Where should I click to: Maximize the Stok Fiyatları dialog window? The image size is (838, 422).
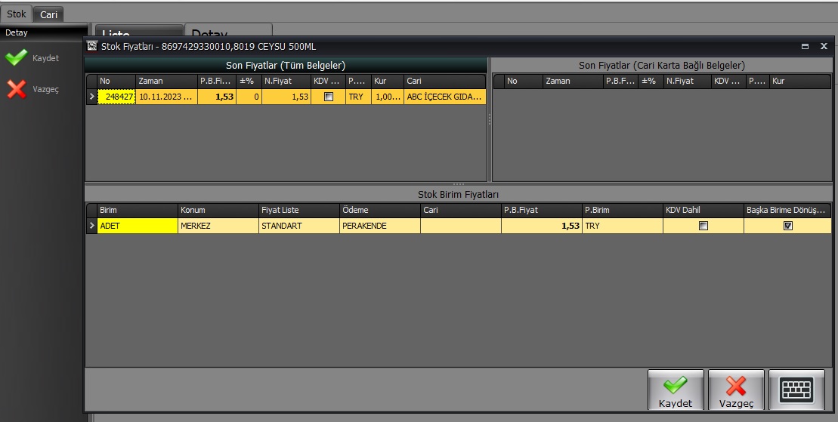pyautogui.click(x=805, y=46)
